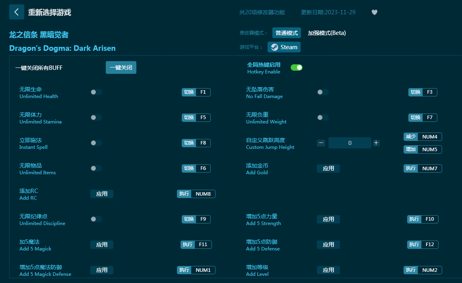Click 龙之信条 黑暗觉者 game name
The height and width of the screenshot is (283, 462).
(x=39, y=35)
